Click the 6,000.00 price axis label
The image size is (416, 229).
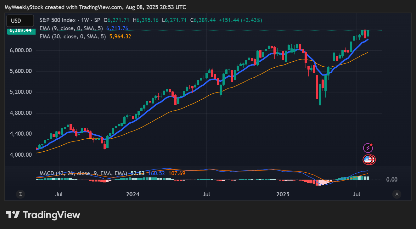(20, 50)
